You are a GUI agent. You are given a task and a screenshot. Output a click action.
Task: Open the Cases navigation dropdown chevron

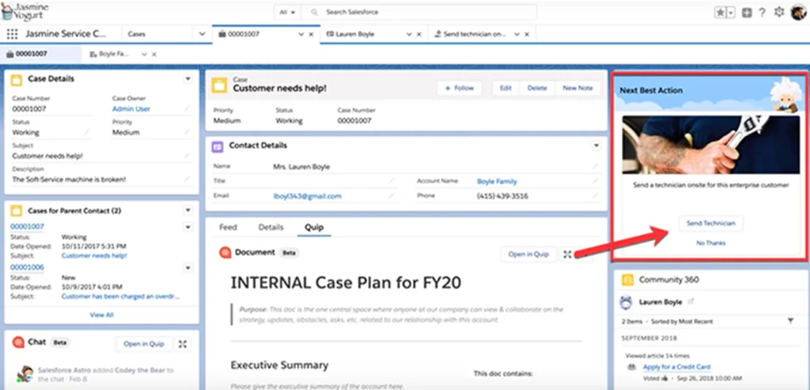[202, 35]
